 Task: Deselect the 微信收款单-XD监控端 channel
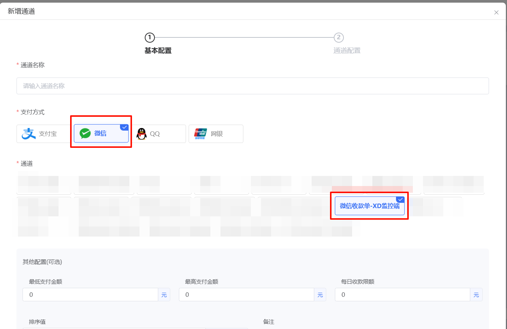point(369,205)
